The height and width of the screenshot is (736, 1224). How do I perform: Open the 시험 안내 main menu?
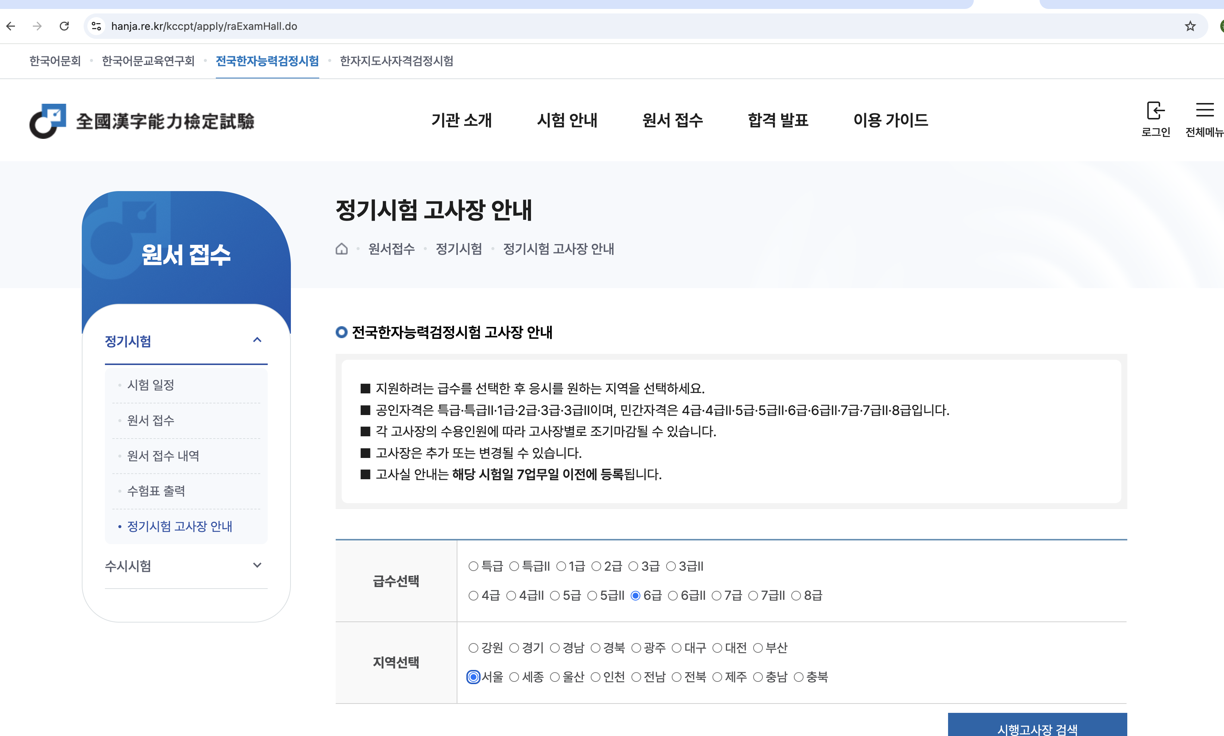pos(567,120)
